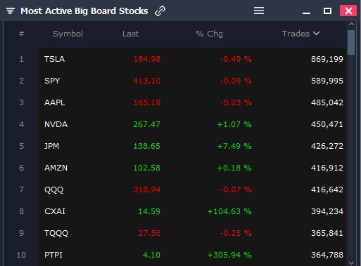Sort by the Last column header
The width and height of the screenshot is (361, 266).
point(130,34)
